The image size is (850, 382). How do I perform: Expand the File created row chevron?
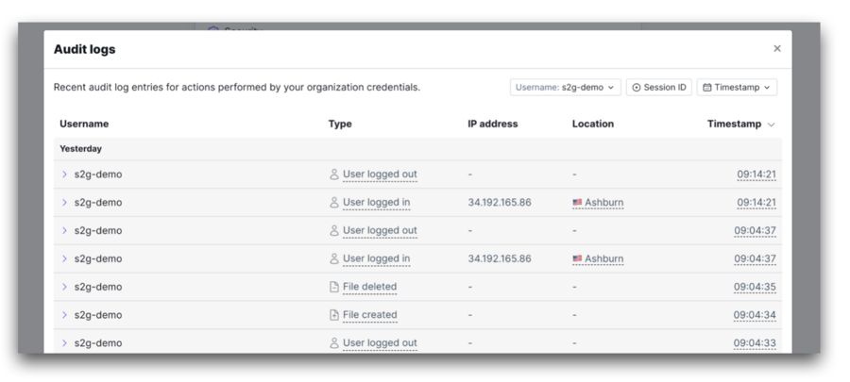[64, 315]
